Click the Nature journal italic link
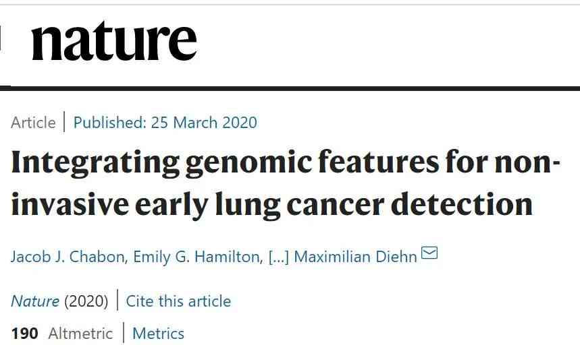The image size is (580, 345). pyautogui.click(x=35, y=301)
